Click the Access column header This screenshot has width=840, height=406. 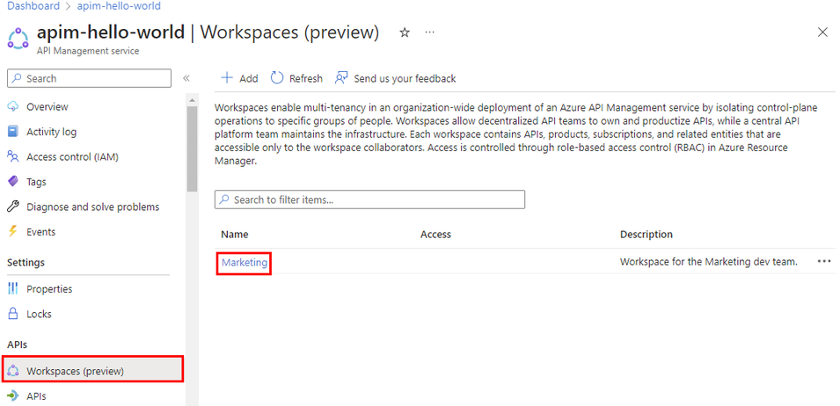(435, 235)
